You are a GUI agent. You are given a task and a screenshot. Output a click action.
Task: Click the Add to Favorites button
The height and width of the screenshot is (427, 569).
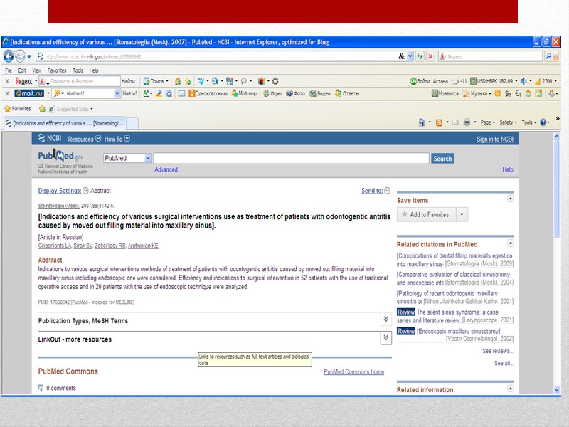pyautogui.click(x=426, y=214)
